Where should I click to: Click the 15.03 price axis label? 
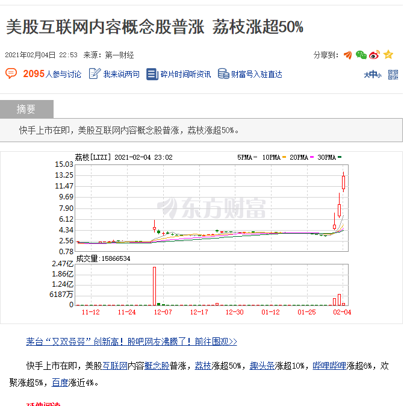[64, 164]
